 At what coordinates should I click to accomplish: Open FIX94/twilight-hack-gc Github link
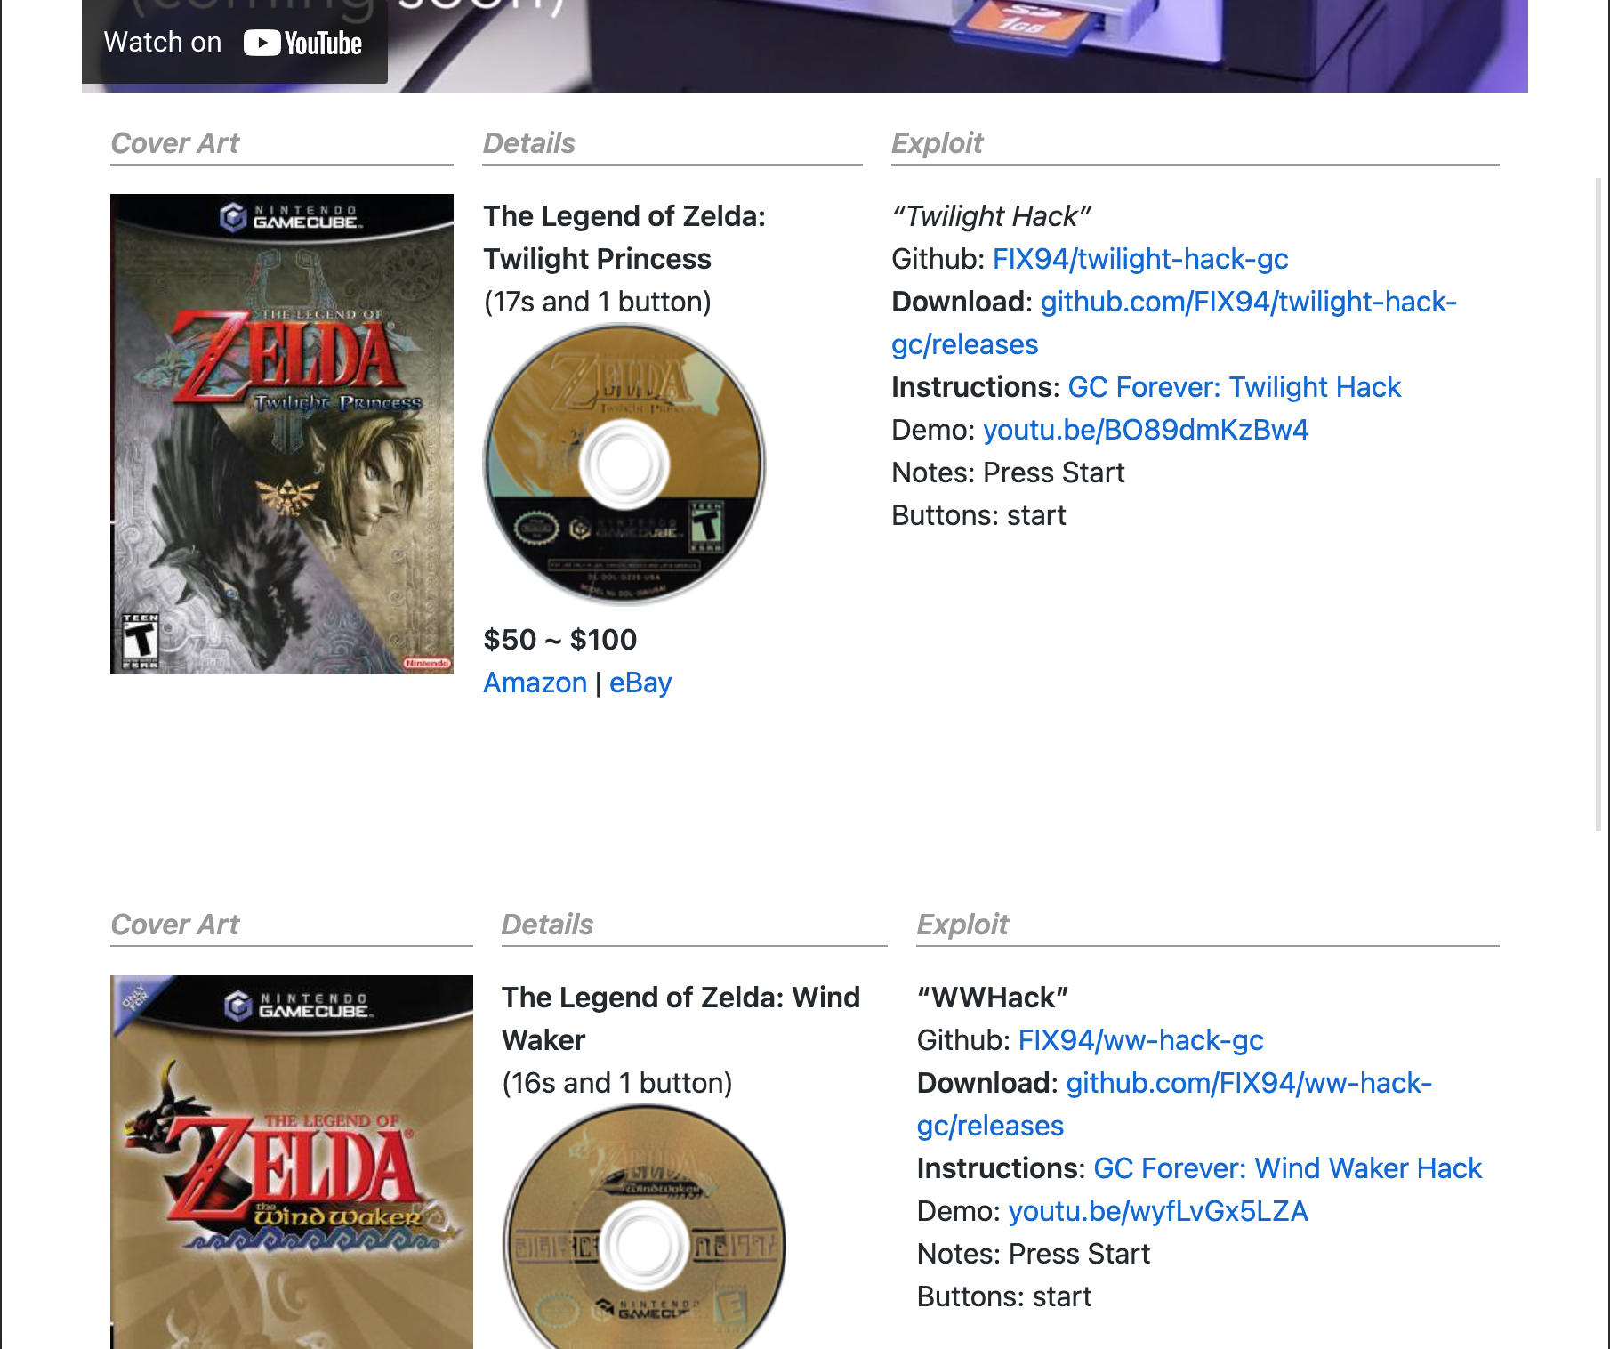(x=1140, y=259)
